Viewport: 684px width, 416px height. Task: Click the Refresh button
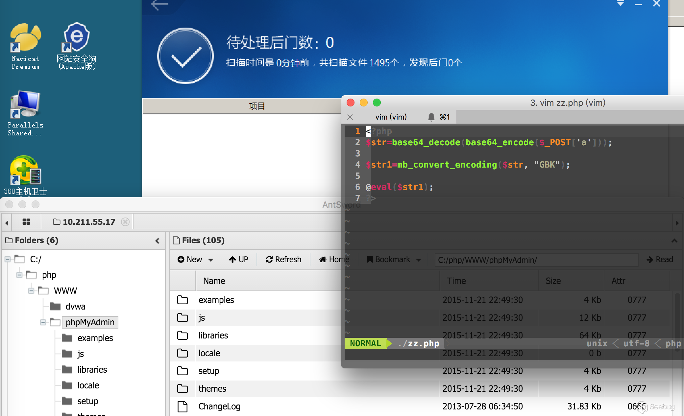point(283,260)
